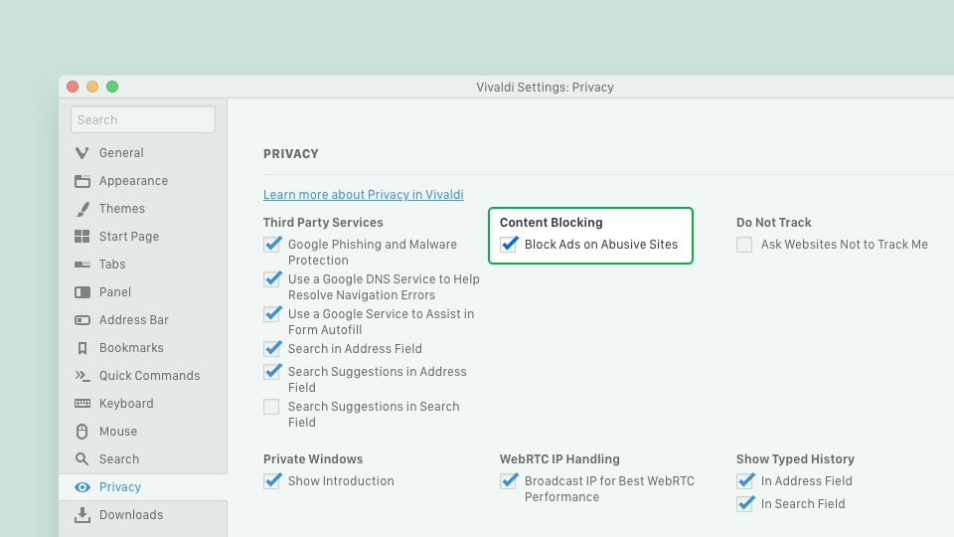
Task: Select the Bookmarks icon
Action: [x=82, y=348]
